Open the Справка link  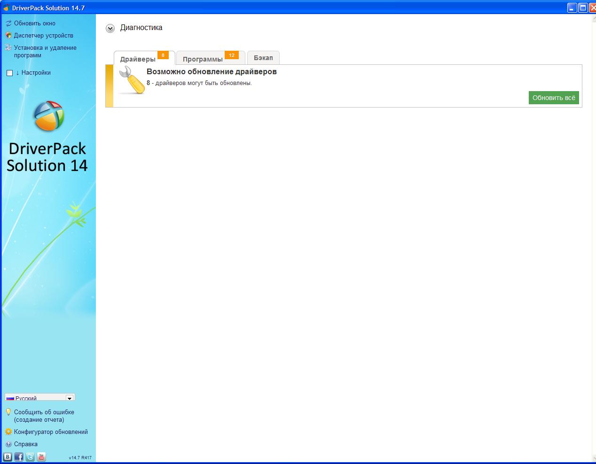coord(25,444)
